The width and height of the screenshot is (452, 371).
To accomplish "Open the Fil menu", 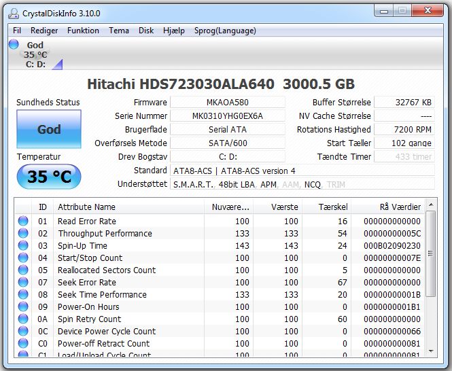I will click(17, 31).
